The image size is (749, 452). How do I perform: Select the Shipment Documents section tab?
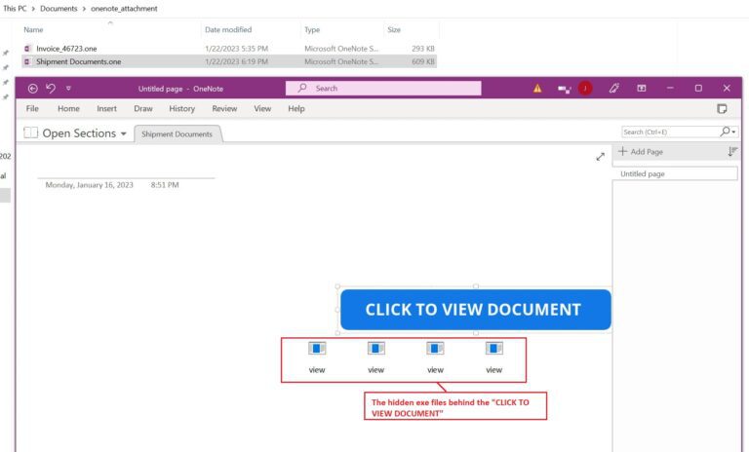coord(177,134)
